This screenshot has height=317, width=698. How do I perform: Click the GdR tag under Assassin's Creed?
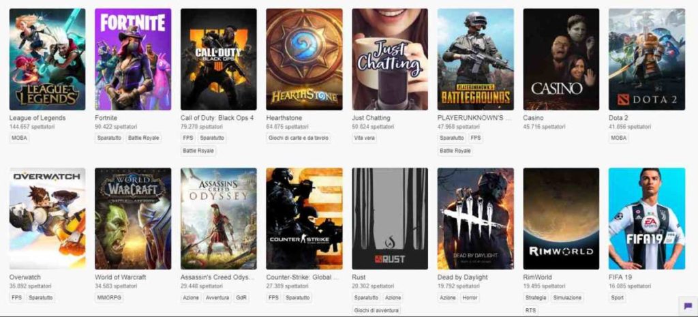click(x=241, y=297)
